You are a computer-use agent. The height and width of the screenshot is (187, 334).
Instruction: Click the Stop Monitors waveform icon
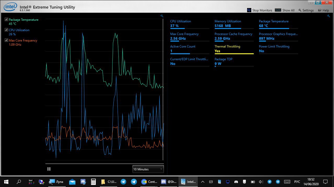click(249, 10)
